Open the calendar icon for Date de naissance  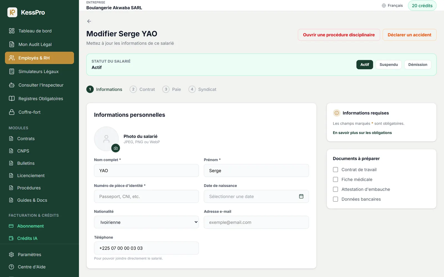pyautogui.click(x=301, y=196)
